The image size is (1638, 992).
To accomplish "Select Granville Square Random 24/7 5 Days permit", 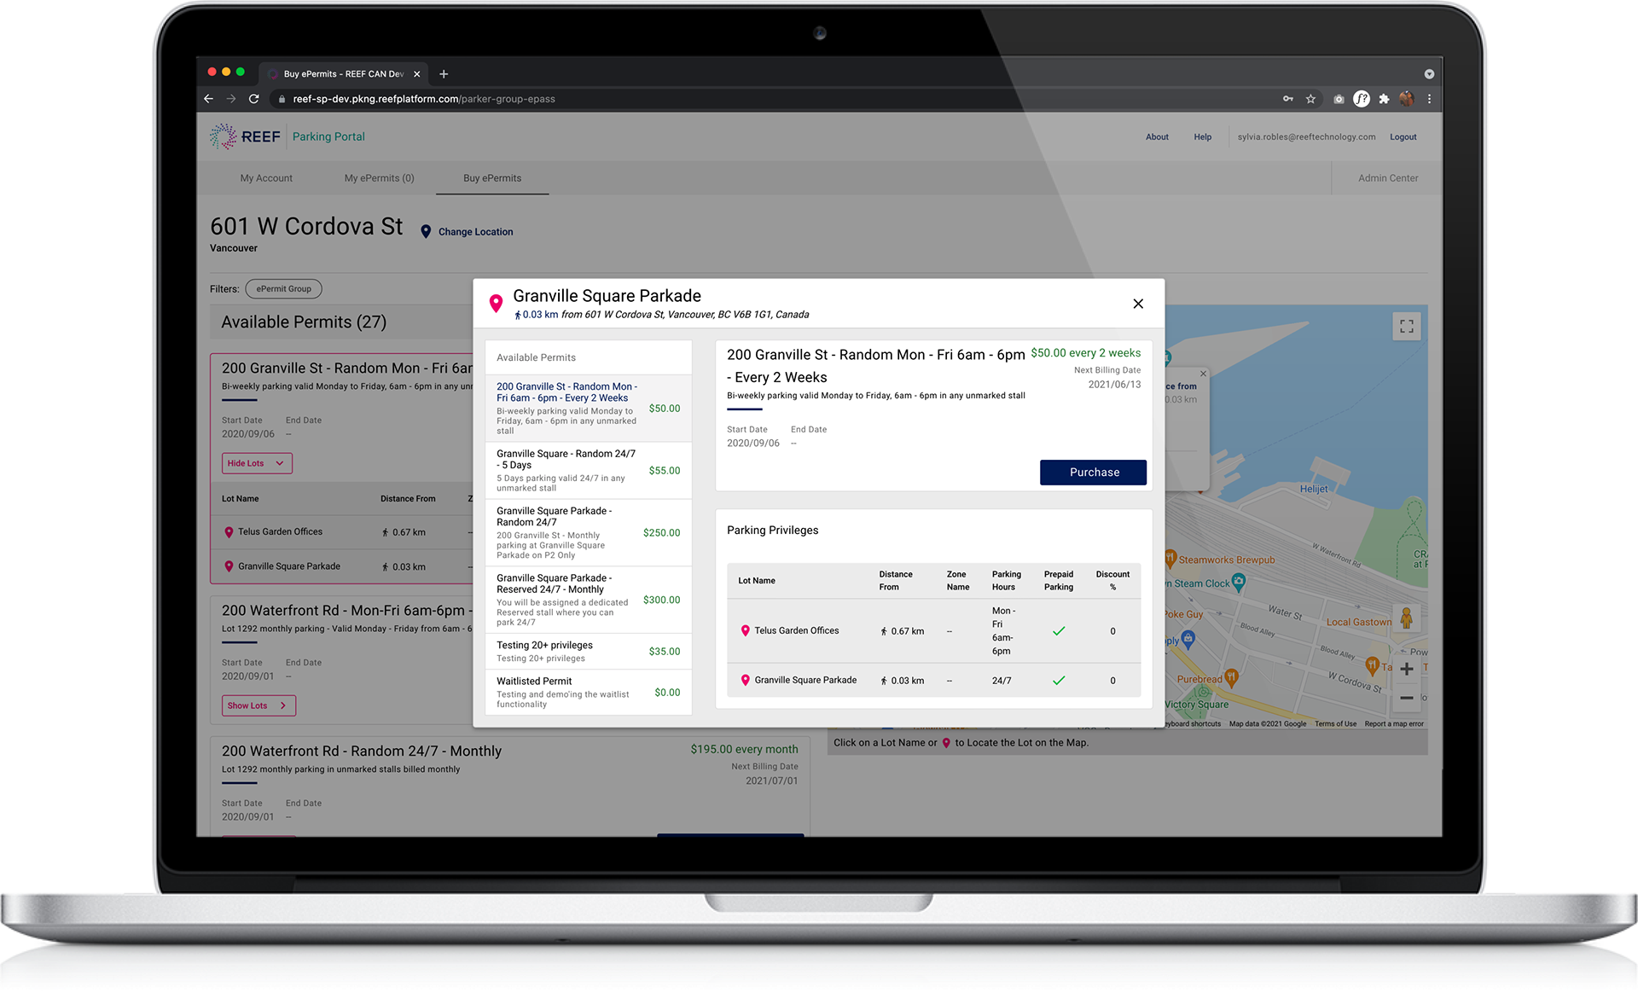I will (x=588, y=470).
